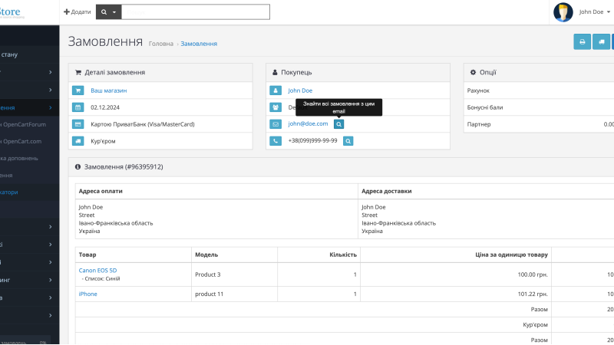614x345 pixels.
Task: Click the Партнер option row
Action: pos(539,124)
